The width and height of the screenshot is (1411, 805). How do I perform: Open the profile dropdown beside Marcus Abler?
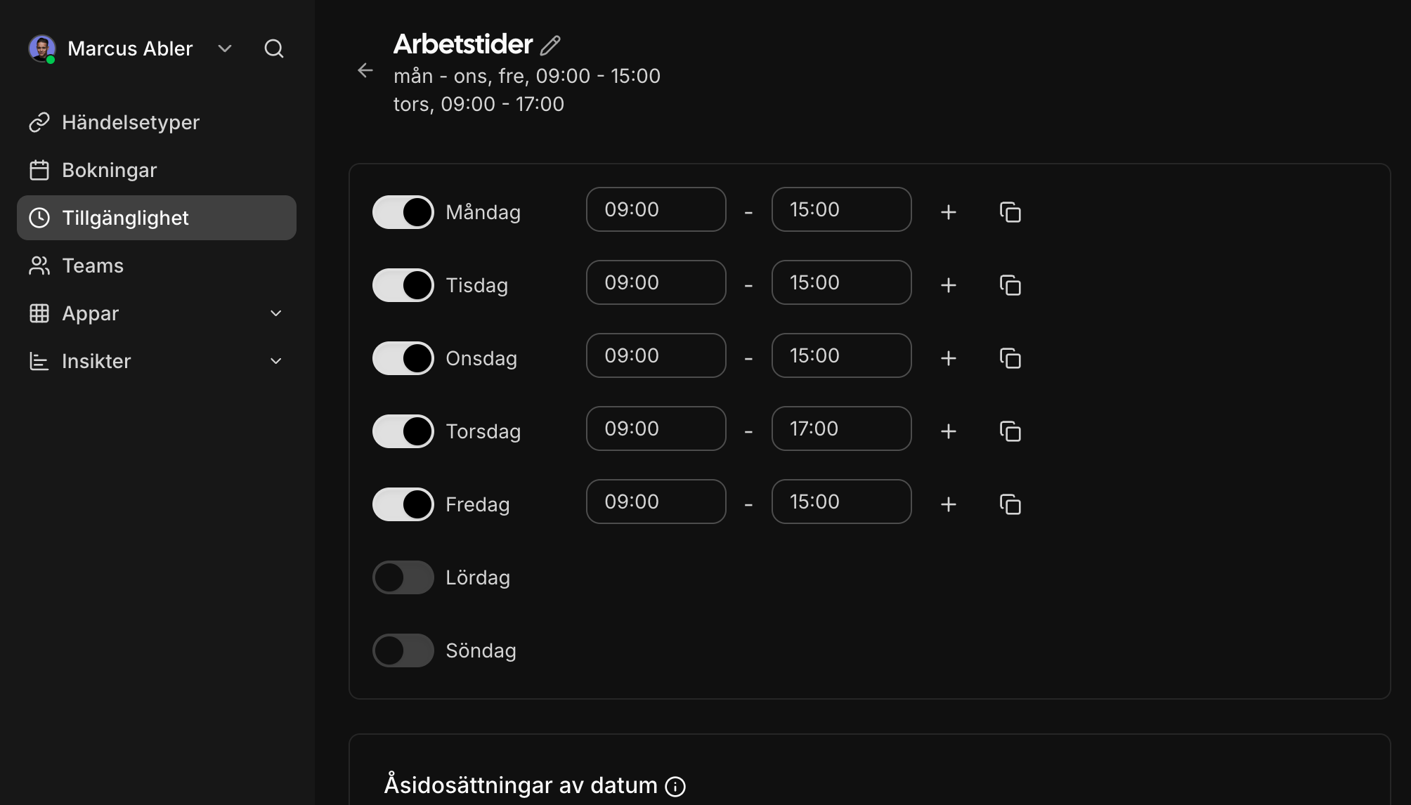pos(224,48)
